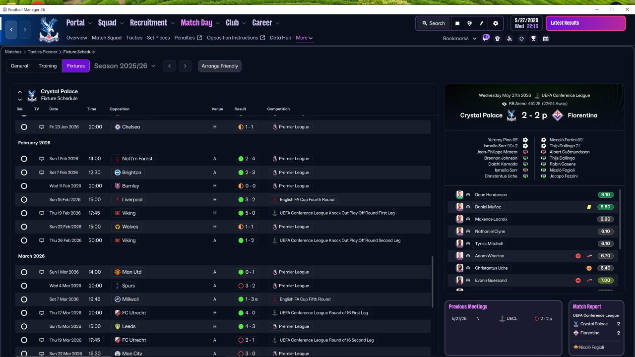This screenshot has width=635, height=357.
Task: Open the bookmark icon beside Search
Action: point(457,23)
